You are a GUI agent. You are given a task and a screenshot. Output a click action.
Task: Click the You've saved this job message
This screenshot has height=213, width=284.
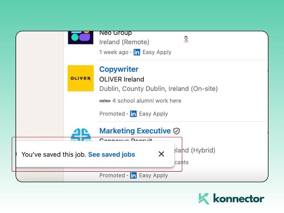click(x=54, y=154)
